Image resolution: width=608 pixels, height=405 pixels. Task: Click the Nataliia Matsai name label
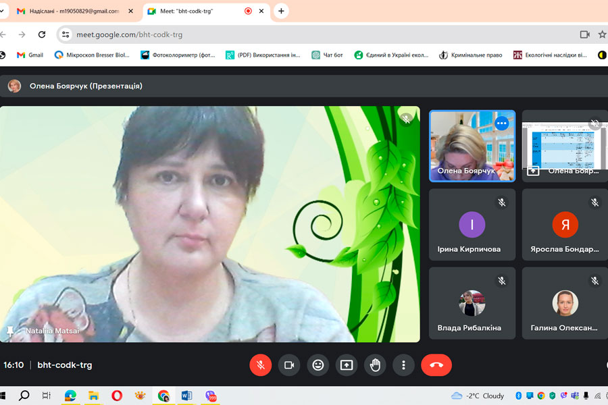point(52,331)
